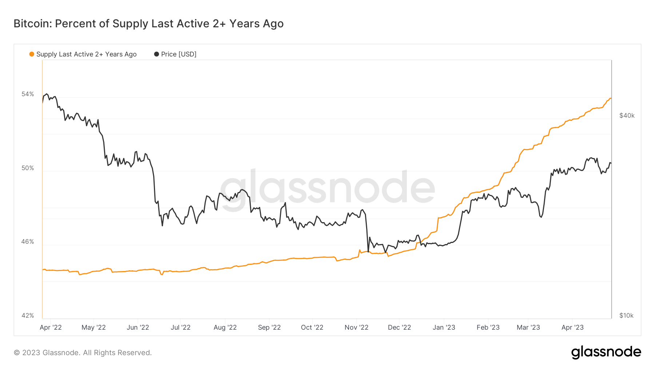Image resolution: width=655 pixels, height=369 pixels.
Task: Select the Nov '22 x-axis label
Action: (356, 327)
